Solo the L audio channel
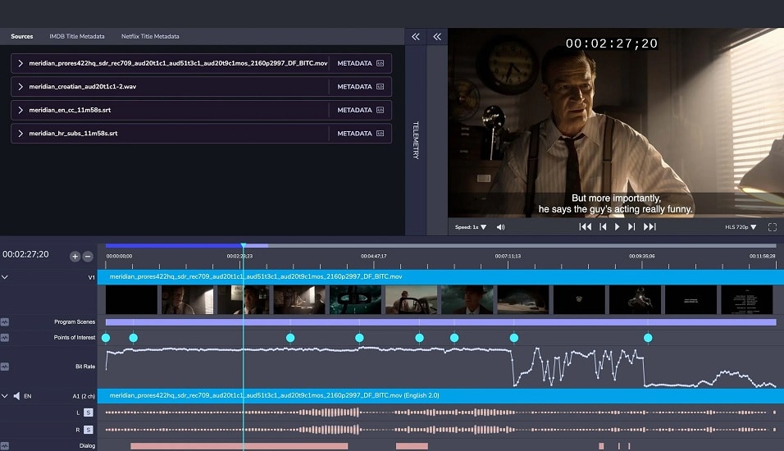Screen dimensions: 784x451 [88, 412]
